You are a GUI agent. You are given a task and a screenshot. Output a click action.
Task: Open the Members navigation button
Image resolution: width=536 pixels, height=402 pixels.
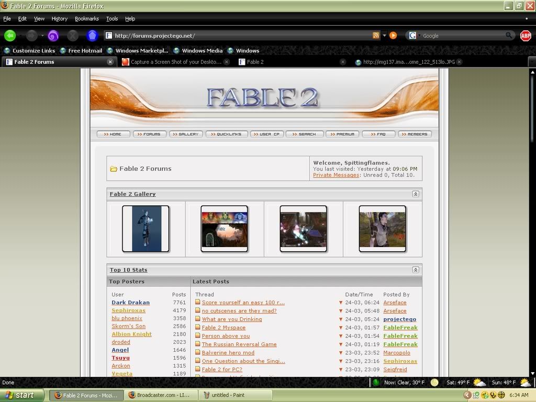pyautogui.click(x=415, y=135)
